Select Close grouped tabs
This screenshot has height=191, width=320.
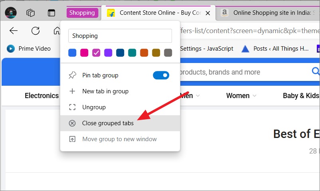120,123
